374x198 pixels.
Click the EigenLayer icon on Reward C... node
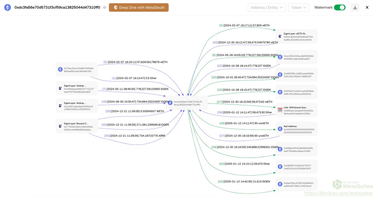(60, 126)
